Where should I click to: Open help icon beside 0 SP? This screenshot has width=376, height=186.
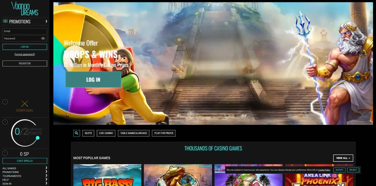click(5, 153)
